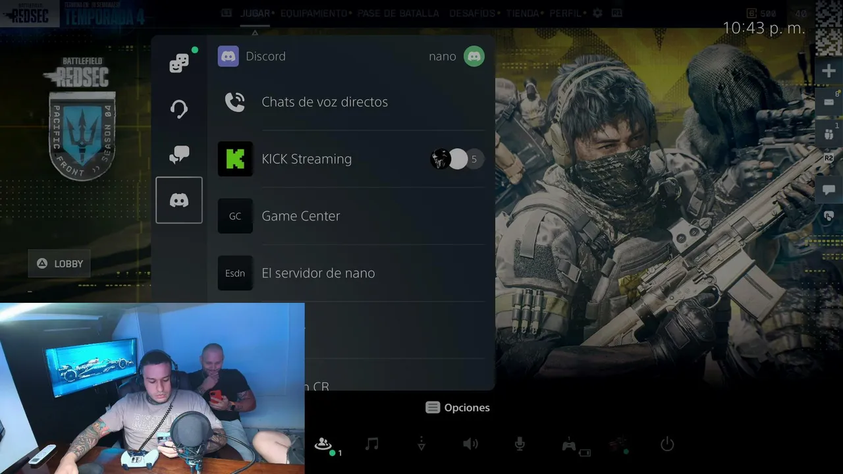Viewport: 843px width, 474px height.
Task: View the KICK Streaming member avatars
Action: click(x=457, y=159)
